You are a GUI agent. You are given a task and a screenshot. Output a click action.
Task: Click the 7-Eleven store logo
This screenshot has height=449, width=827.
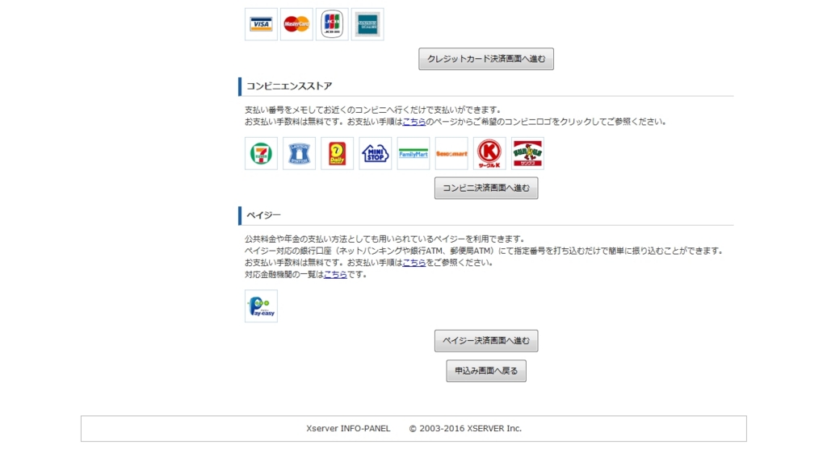coord(261,154)
